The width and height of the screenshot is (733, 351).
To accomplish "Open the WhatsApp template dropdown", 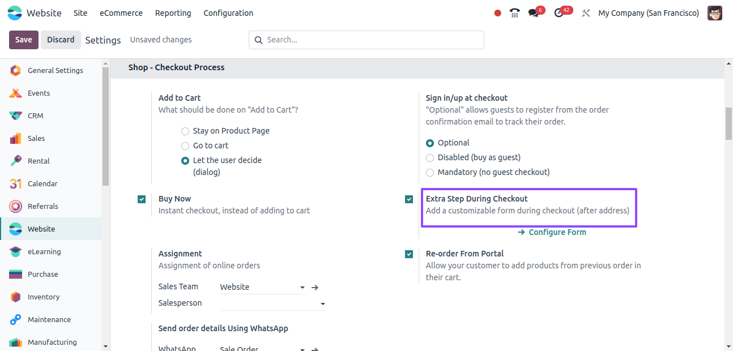I will [262, 349].
